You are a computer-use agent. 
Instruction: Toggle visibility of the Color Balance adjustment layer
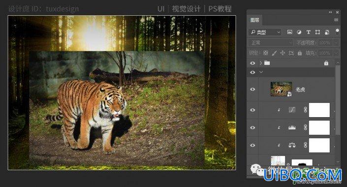point(252,145)
